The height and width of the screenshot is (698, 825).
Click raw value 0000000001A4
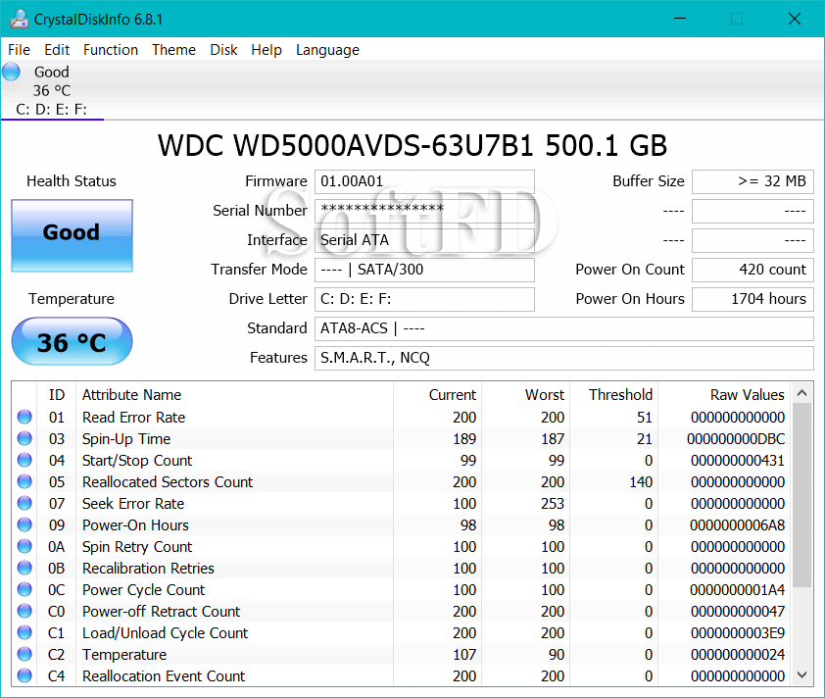pos(737,590)
